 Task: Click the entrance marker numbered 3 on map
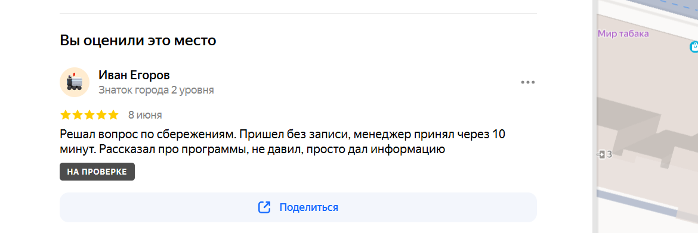click(605, 155)
